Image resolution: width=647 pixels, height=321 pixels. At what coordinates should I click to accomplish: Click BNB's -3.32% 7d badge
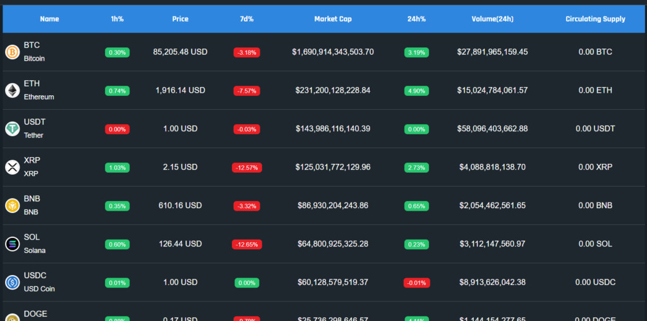point(247,206)
